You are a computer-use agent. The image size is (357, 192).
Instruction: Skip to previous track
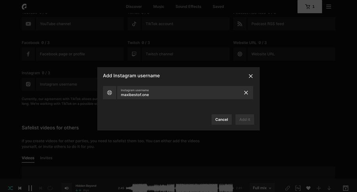20,188
